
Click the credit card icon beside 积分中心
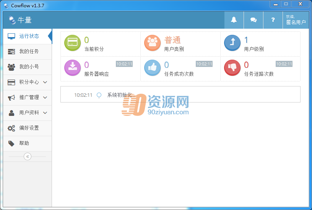(x=11, y=82)
